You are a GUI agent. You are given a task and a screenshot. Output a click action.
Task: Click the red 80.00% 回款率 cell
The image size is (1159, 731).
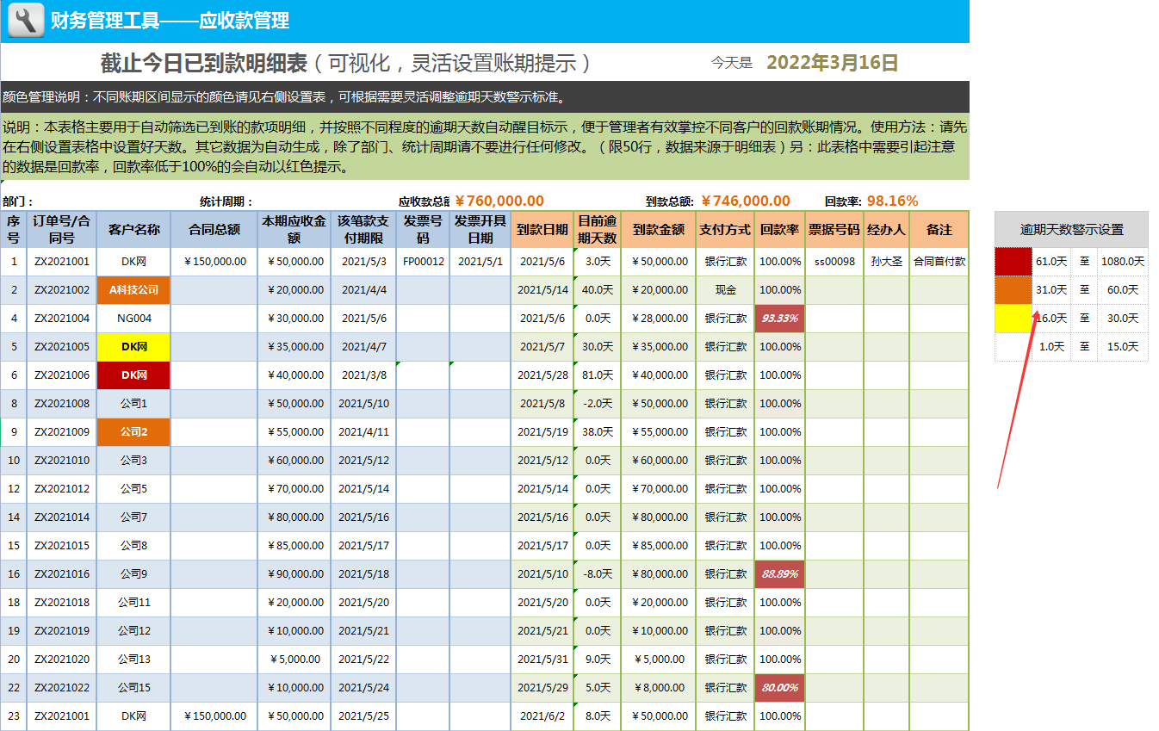point(780,688)
